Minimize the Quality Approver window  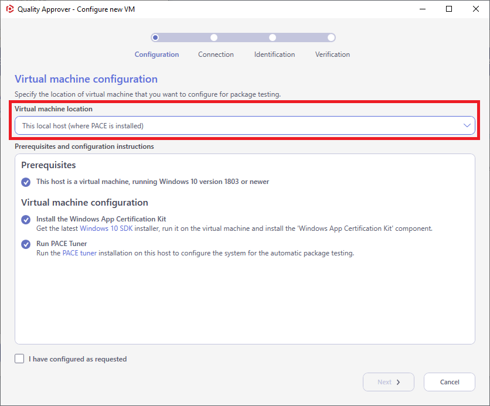(423, 9)
